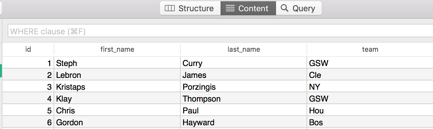Switch to the Query tab
The image size is (433, 129).
point(298,8)
